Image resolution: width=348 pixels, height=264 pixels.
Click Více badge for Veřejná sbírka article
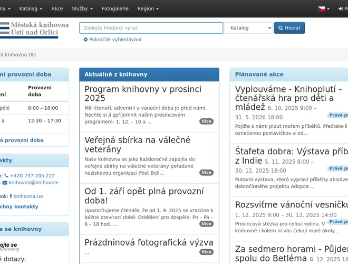click(x=206, y=173)
